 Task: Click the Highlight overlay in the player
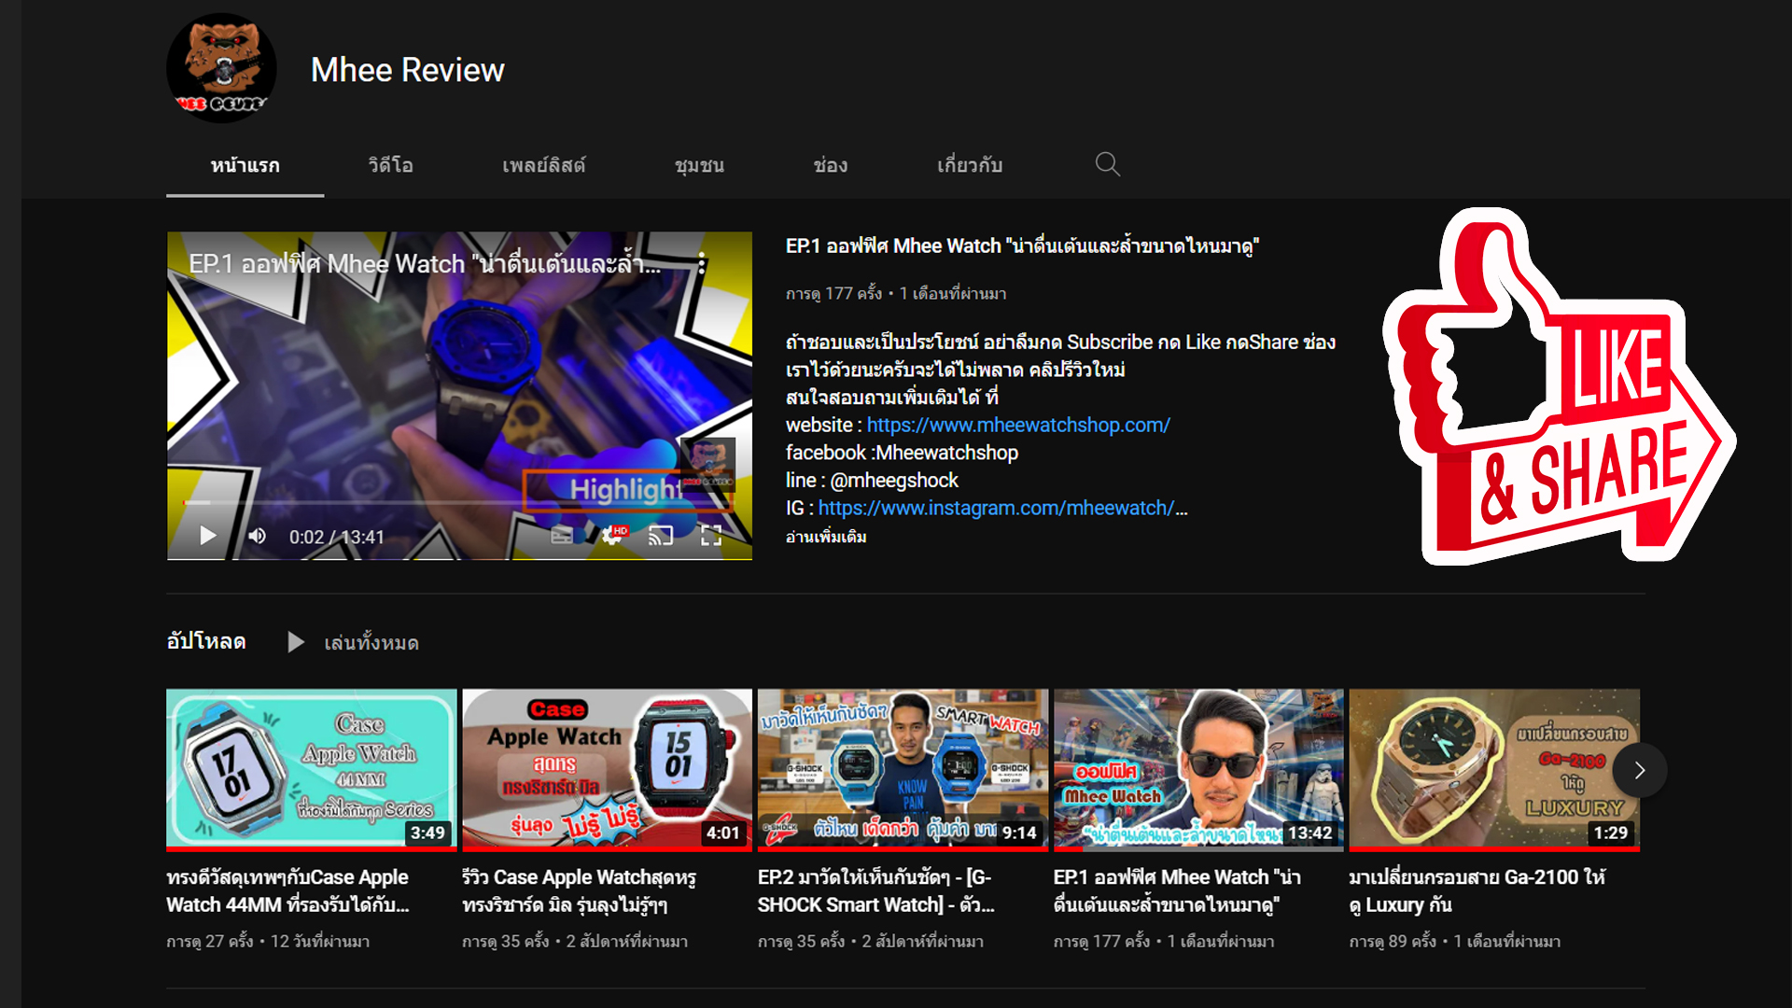tap(627, 489)
